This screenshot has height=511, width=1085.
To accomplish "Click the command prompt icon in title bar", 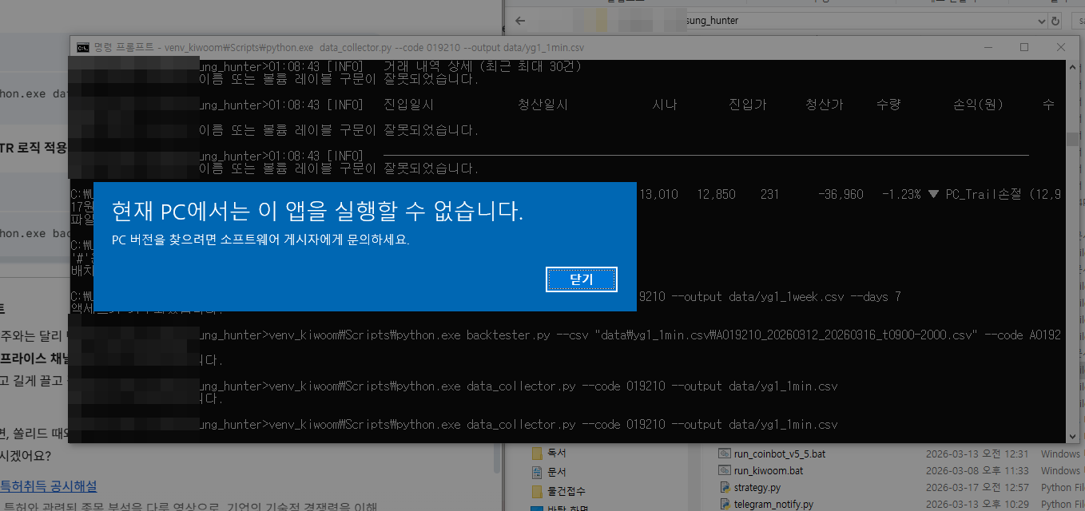I will (82, 47).
